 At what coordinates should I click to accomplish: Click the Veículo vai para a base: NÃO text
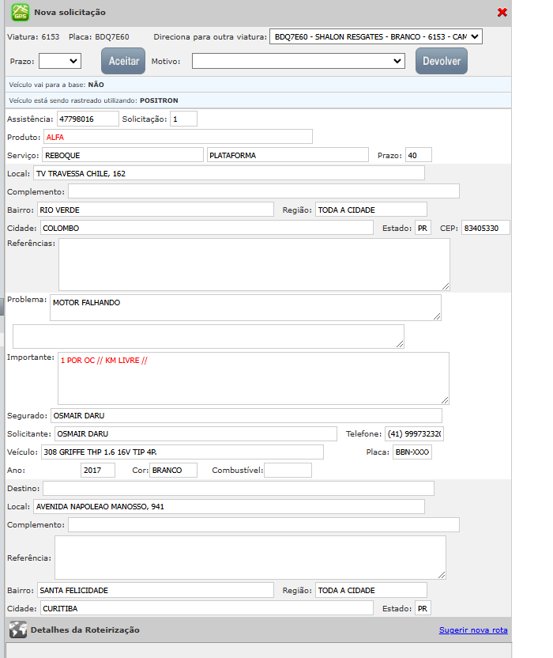pos(56,85)
